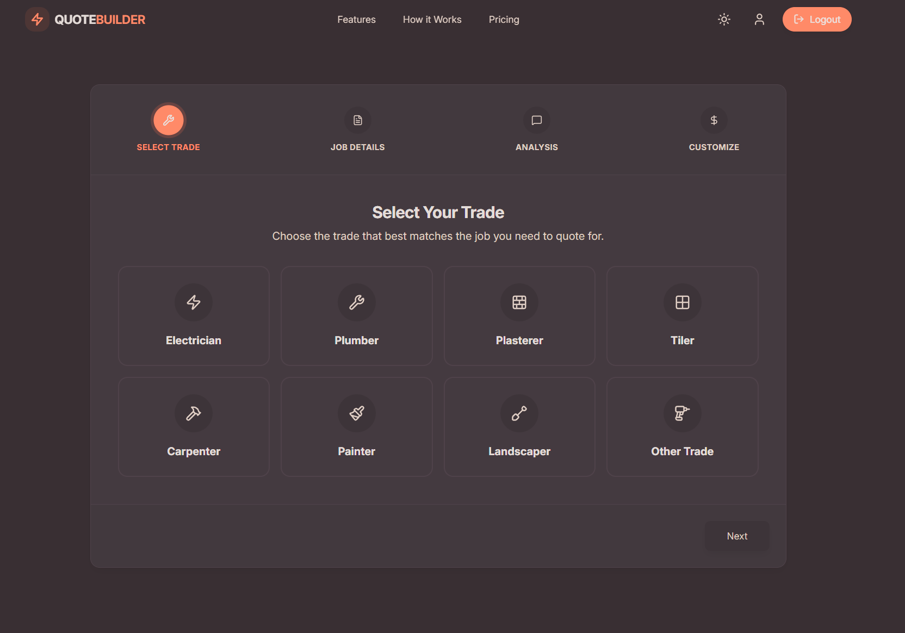
Task: Select the Plumber wrench icon
Action: pos(356,302)
